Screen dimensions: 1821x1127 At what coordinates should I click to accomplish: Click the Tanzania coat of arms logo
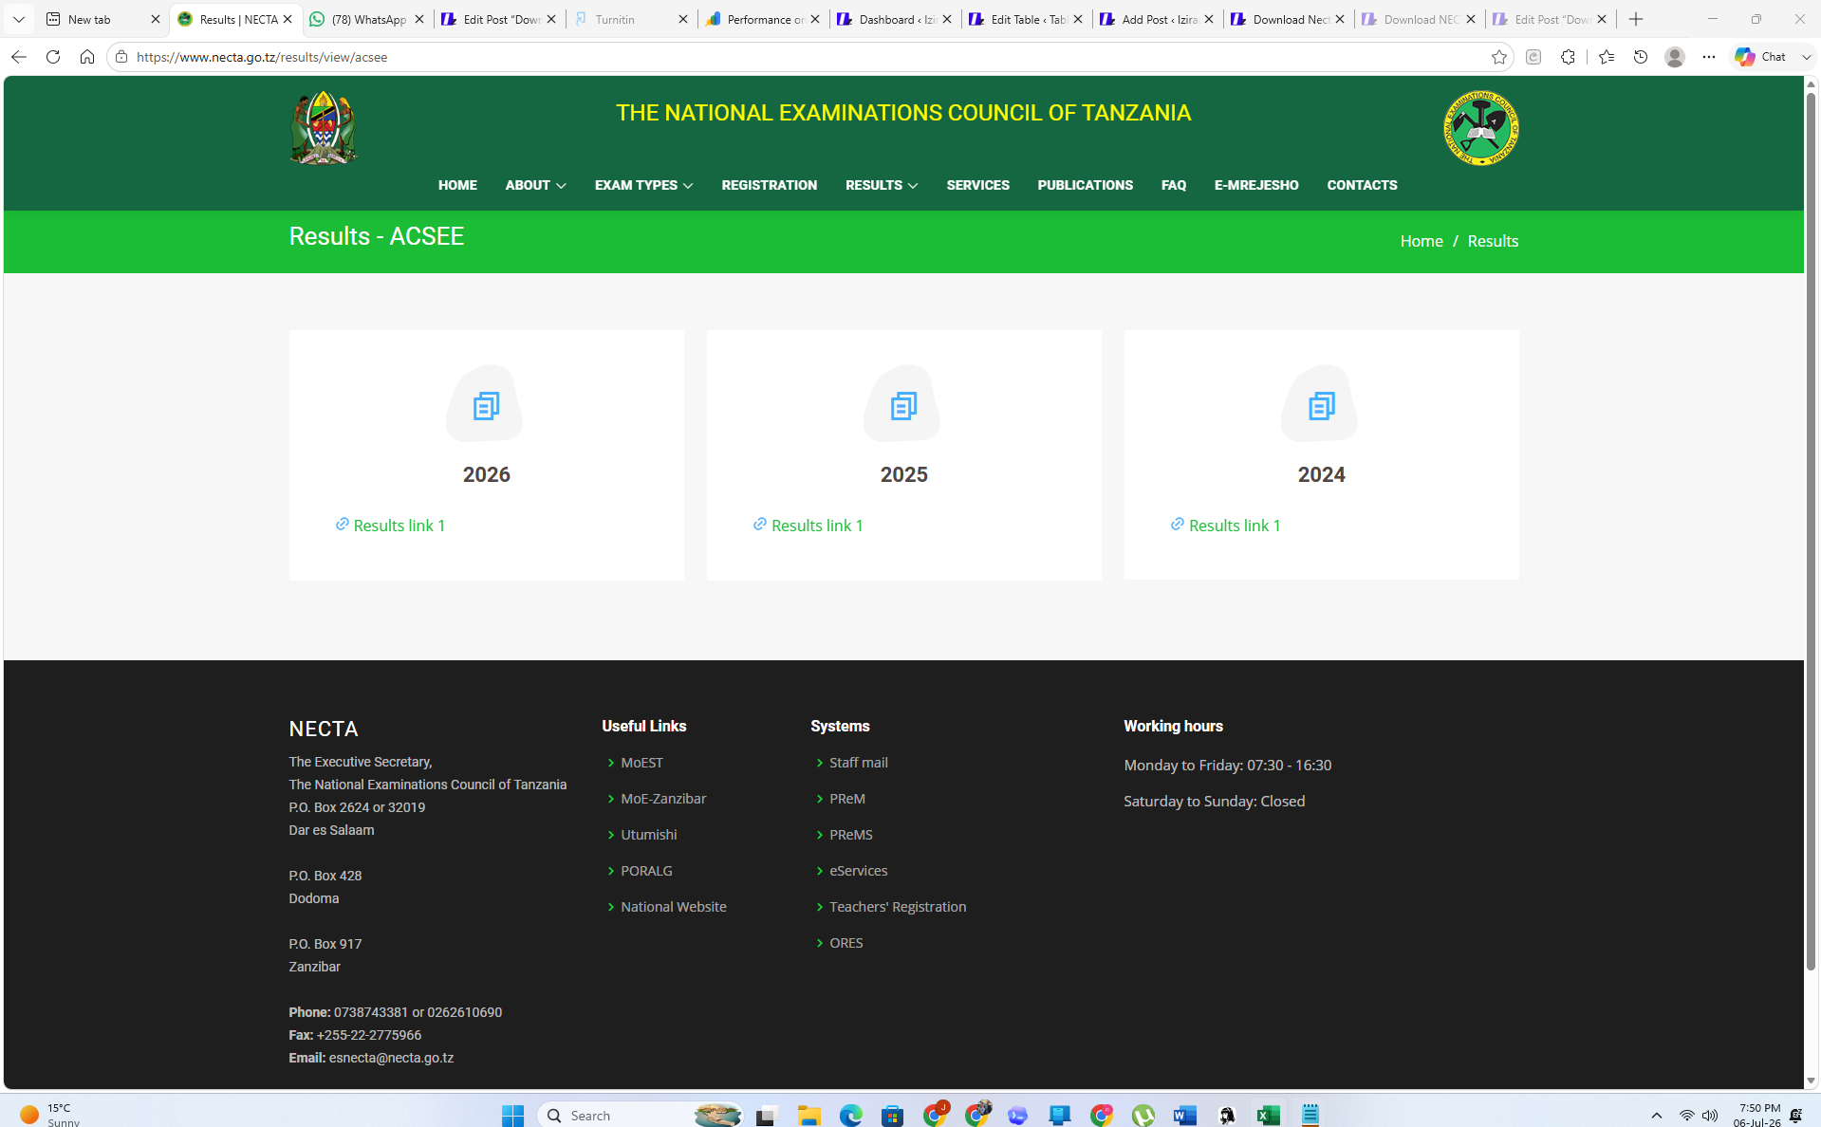coord(323,128)
